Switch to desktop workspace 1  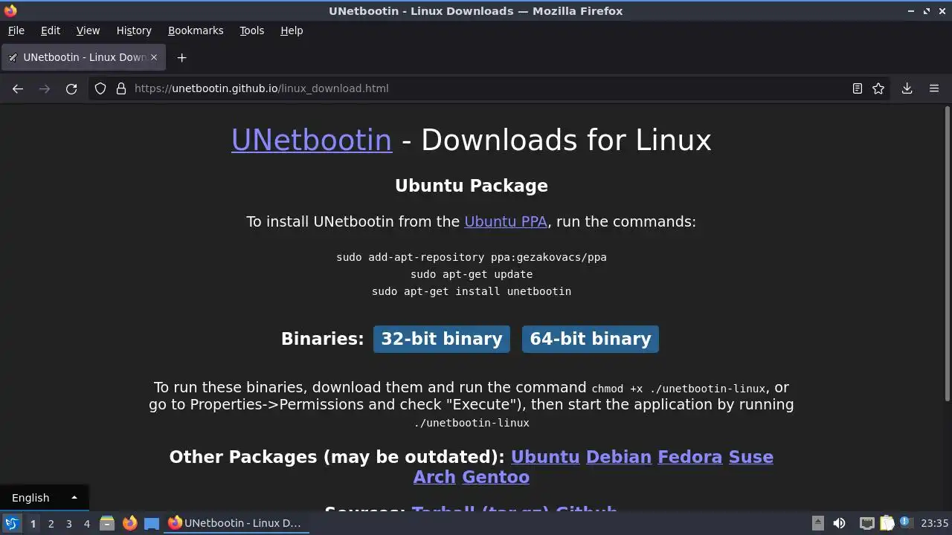(x=33, y=523)
